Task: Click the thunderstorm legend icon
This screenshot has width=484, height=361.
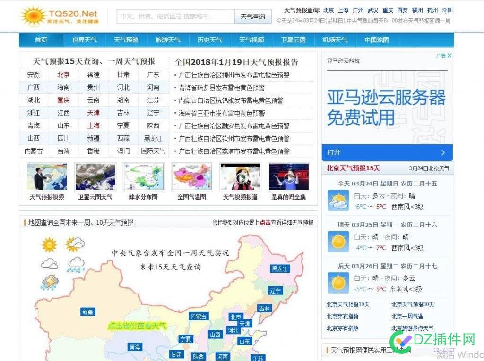Action: click(x=49, y=282)
